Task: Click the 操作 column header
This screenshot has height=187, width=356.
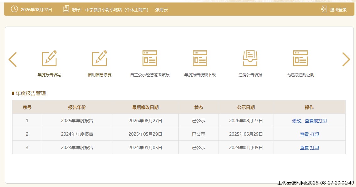Action: pos(309,107)
